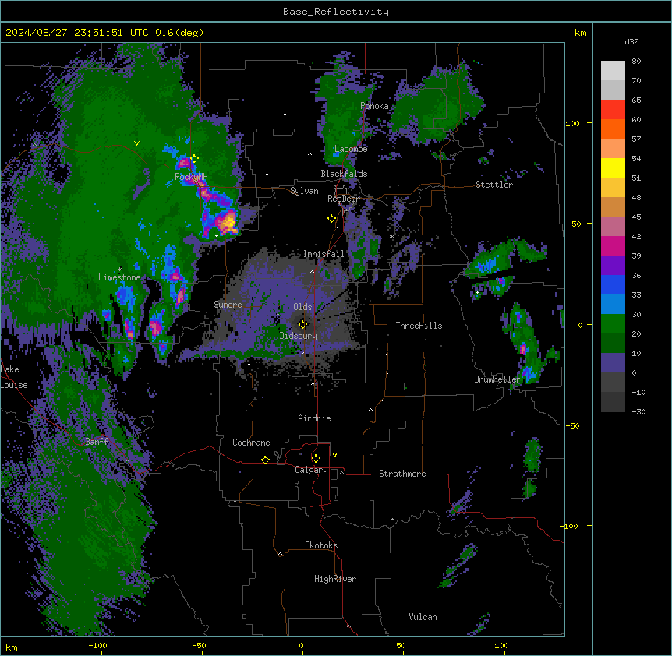This screenshot has height=656, width=672.
Task: Click the Okotoks label
Action: [x=321, y=545]
